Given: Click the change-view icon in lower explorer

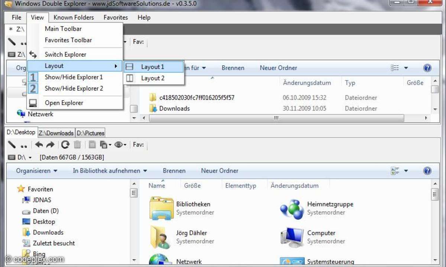Looking at the screenshot, I should click(395, 171).
